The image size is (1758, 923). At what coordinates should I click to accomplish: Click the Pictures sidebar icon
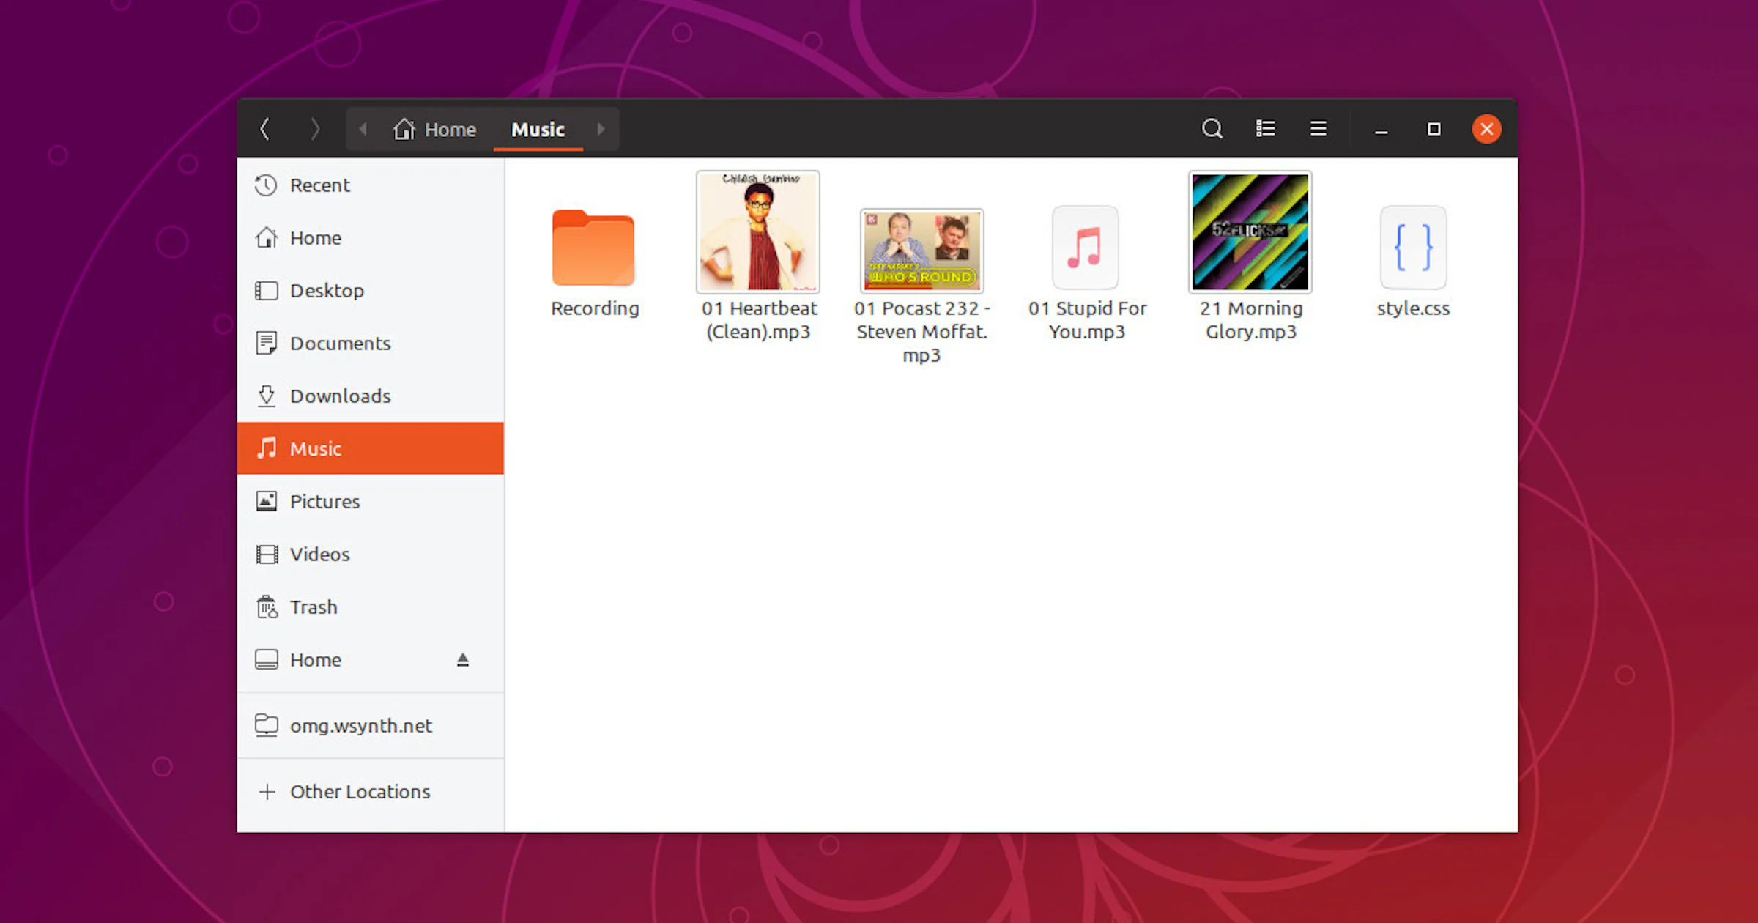tap(266, 501)
